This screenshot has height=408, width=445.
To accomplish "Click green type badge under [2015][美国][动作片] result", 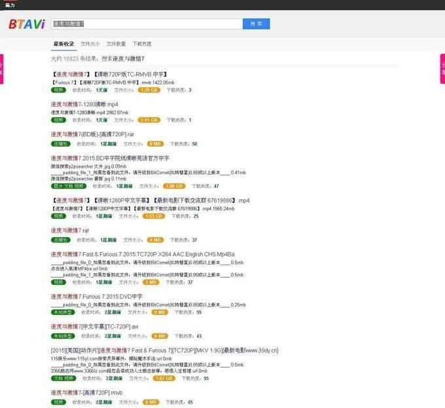I will [64, 379].
